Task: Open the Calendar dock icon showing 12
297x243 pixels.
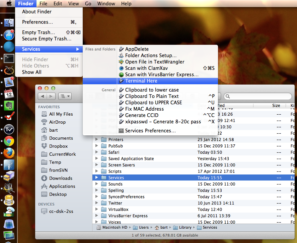Action: (9, 94)
